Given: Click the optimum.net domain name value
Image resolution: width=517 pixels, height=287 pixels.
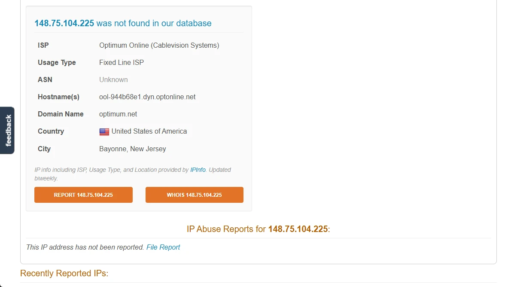Looking at the screenshot, I should (118, 114).
